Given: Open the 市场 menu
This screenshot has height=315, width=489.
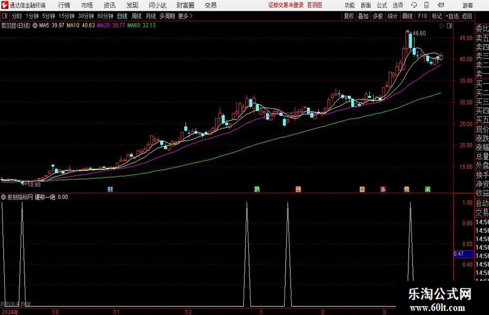Looking at the screenshot, I should pyautogui.click(x=87, y=5).
